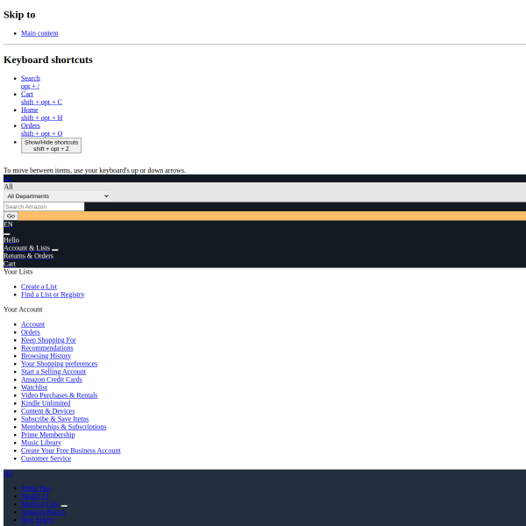
Task: Open Recommendations link
Action: 47,348
